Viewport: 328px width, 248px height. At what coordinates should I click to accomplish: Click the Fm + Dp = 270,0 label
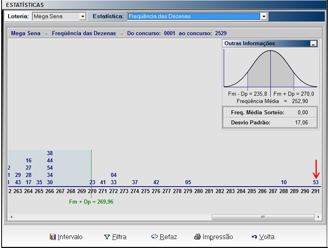(x=294, y=94)
